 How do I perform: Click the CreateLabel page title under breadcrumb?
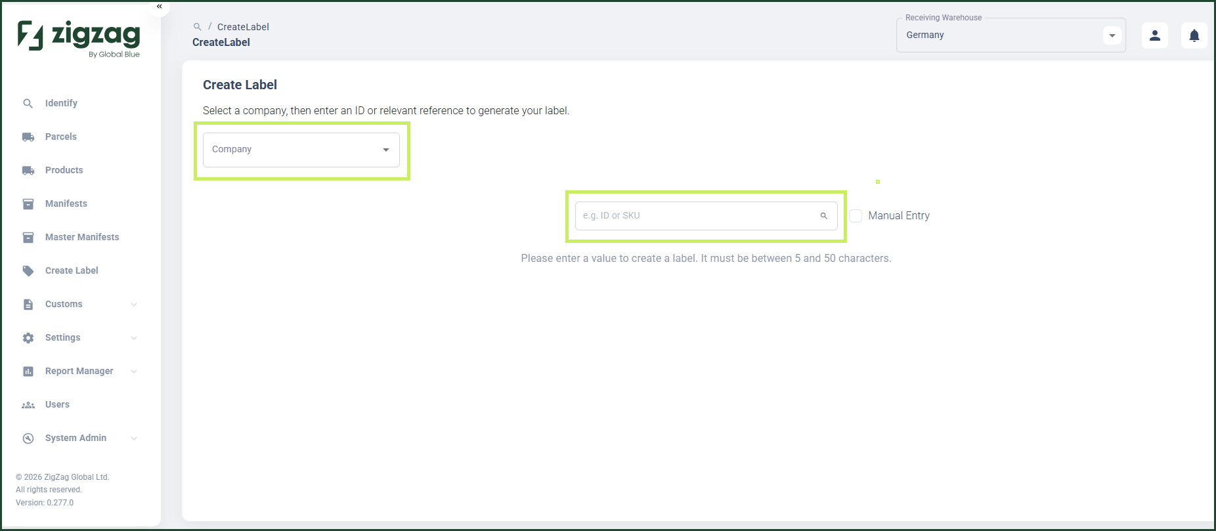(221, 42)
